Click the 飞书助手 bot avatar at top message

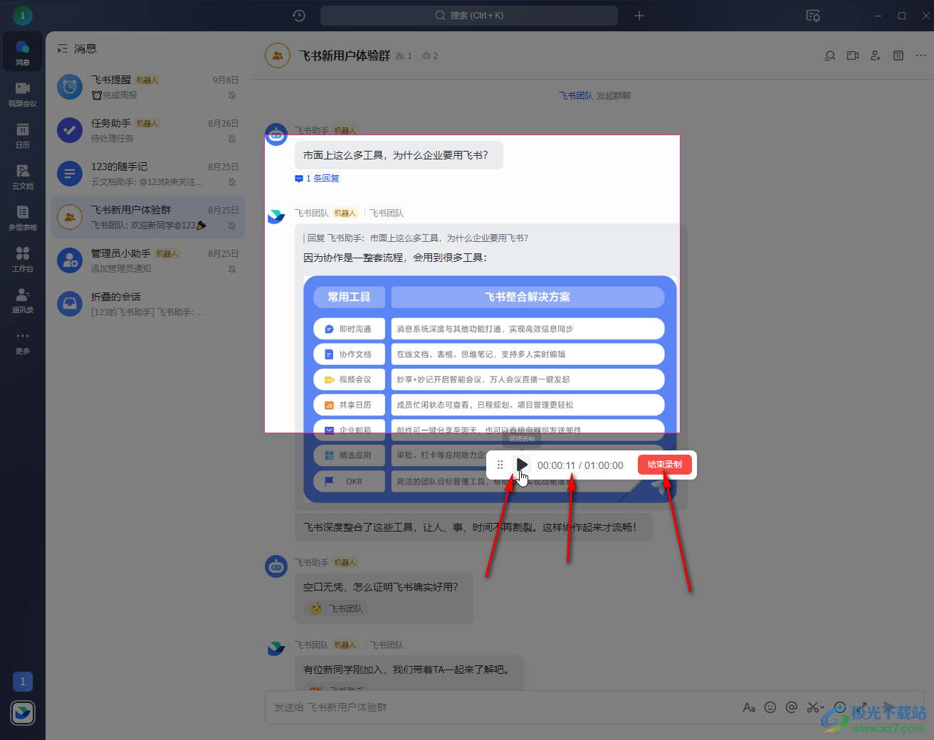(x=276, y=134)
